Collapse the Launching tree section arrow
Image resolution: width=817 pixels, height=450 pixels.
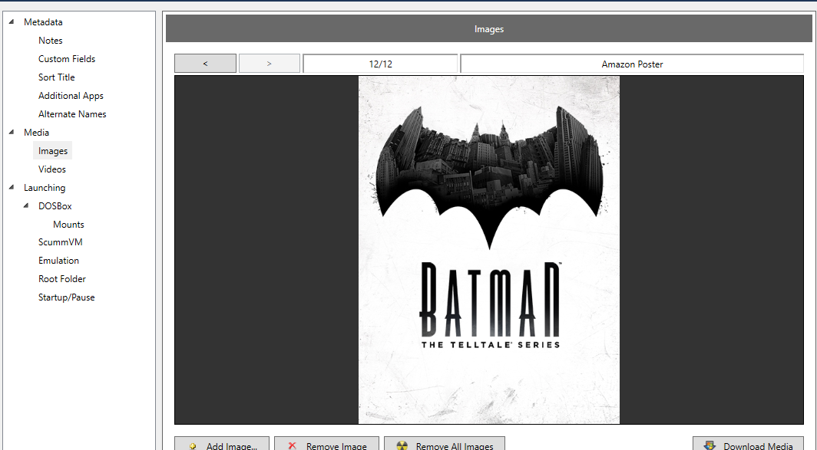[x=12, y=187]
